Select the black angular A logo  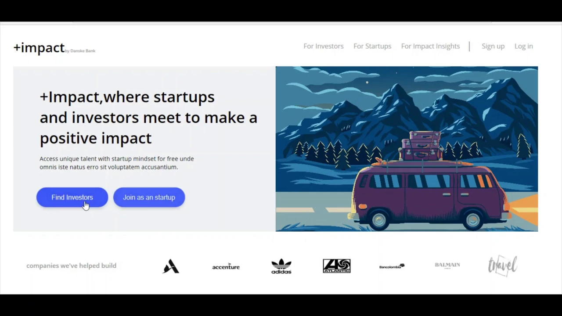pyautogui.click(x=171, y=266)
